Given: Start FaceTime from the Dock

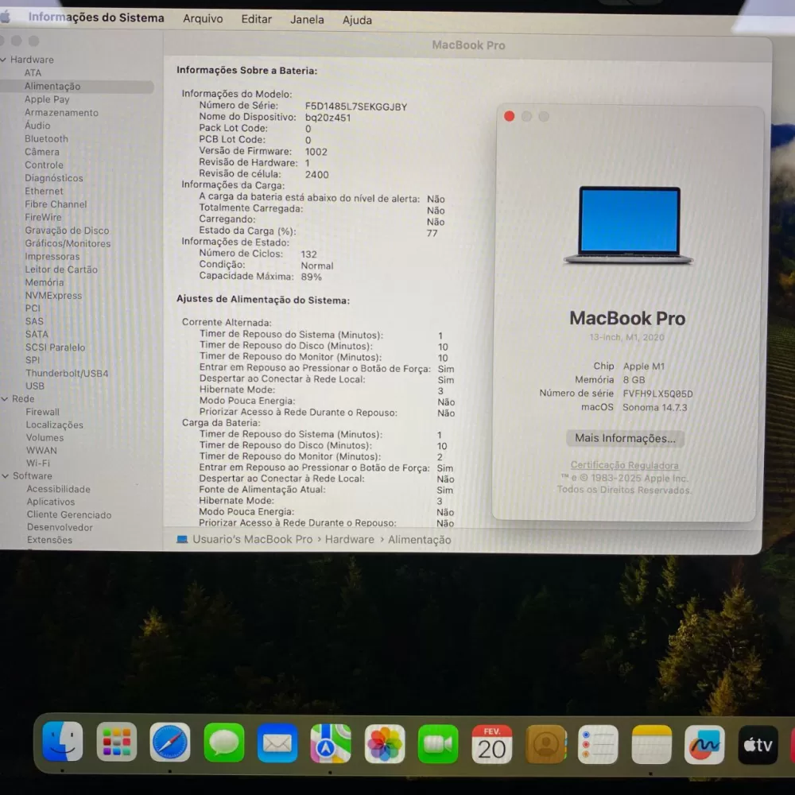Looking at the screenshot, I should click(x=438, y=744).
